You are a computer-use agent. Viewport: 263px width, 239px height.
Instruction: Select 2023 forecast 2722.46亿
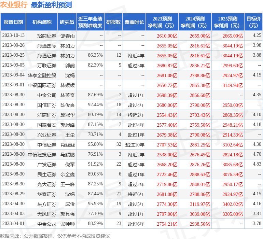tap(167, 174)
